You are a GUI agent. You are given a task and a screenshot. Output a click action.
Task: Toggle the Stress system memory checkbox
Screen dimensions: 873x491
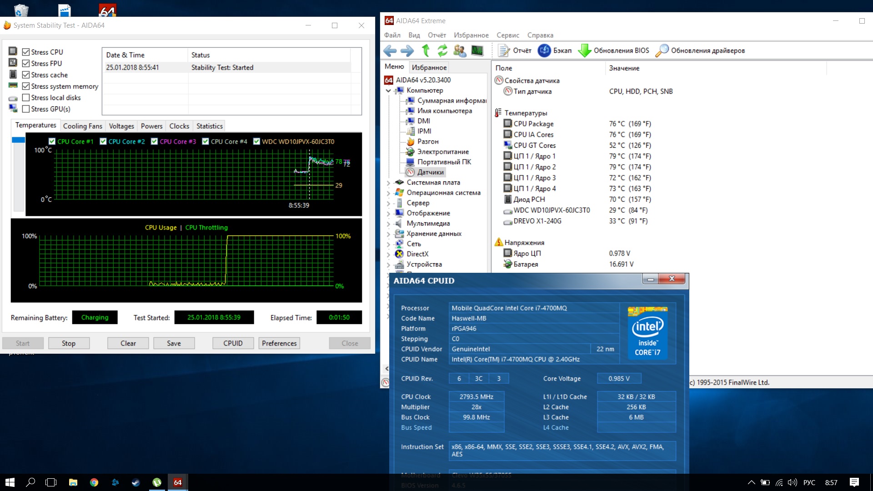pyautogui.click(x=26, y=86)
